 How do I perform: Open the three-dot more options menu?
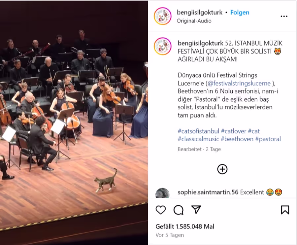284,17
